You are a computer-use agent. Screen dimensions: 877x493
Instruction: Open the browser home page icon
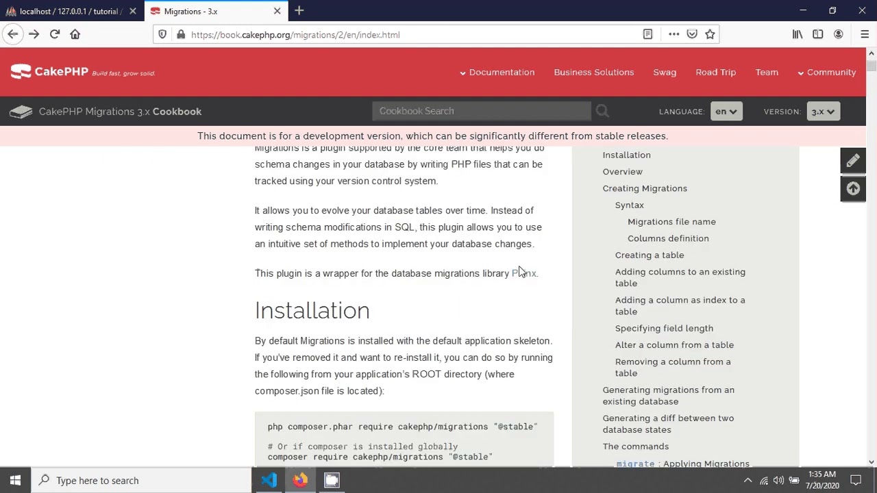click(75, 34)
